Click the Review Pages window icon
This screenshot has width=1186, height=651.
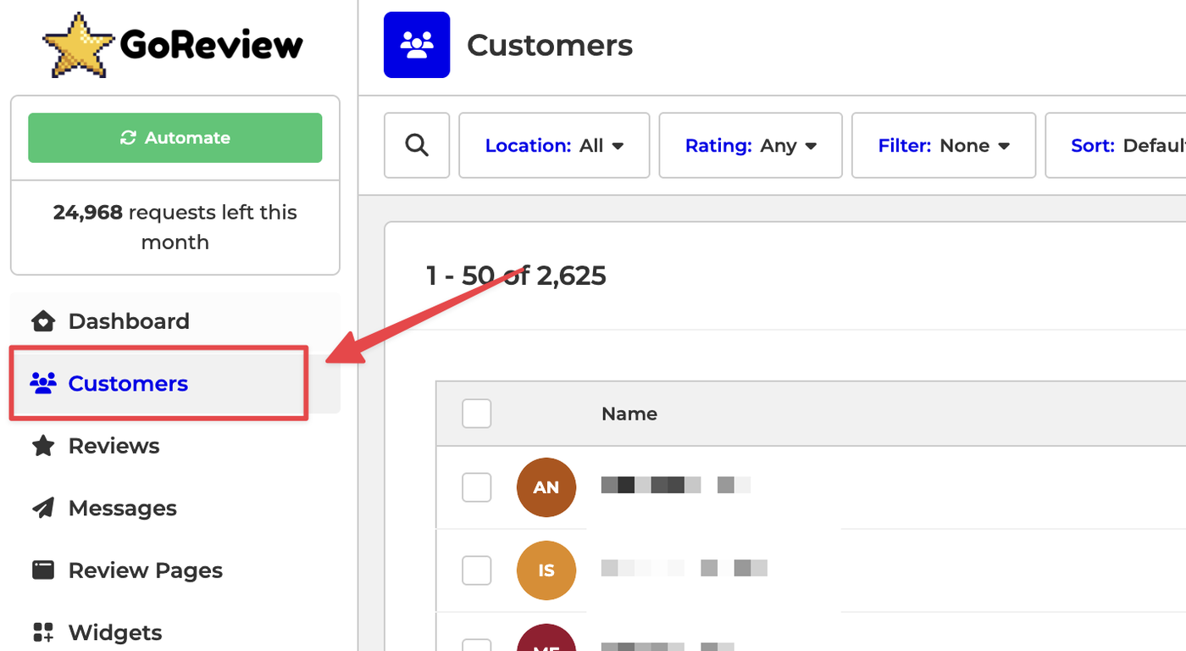[43, 570]
